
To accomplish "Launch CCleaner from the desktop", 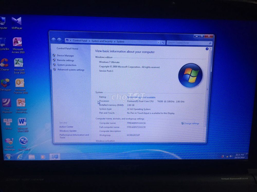I will [x=4, y=65].
